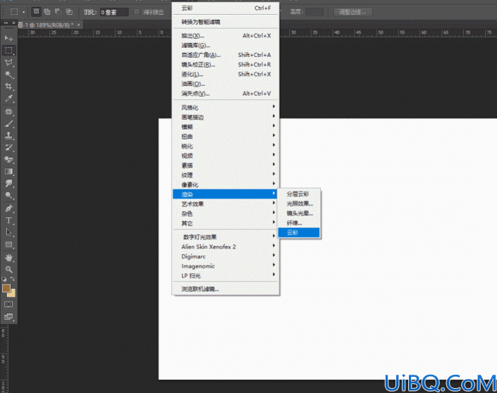Screen dimensions: 497x393
Task: Select the Path Selection tool
Action: (x=8, y=232)
